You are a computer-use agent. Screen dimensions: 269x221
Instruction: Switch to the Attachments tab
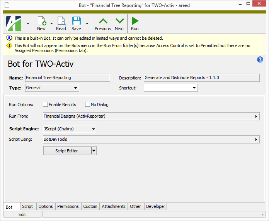[114, 206]
